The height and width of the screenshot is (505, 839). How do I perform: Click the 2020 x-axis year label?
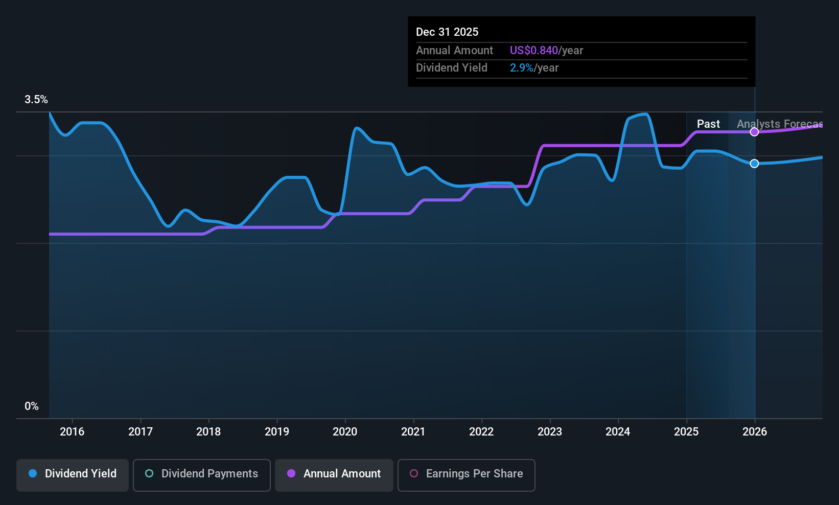pos(345,432)
